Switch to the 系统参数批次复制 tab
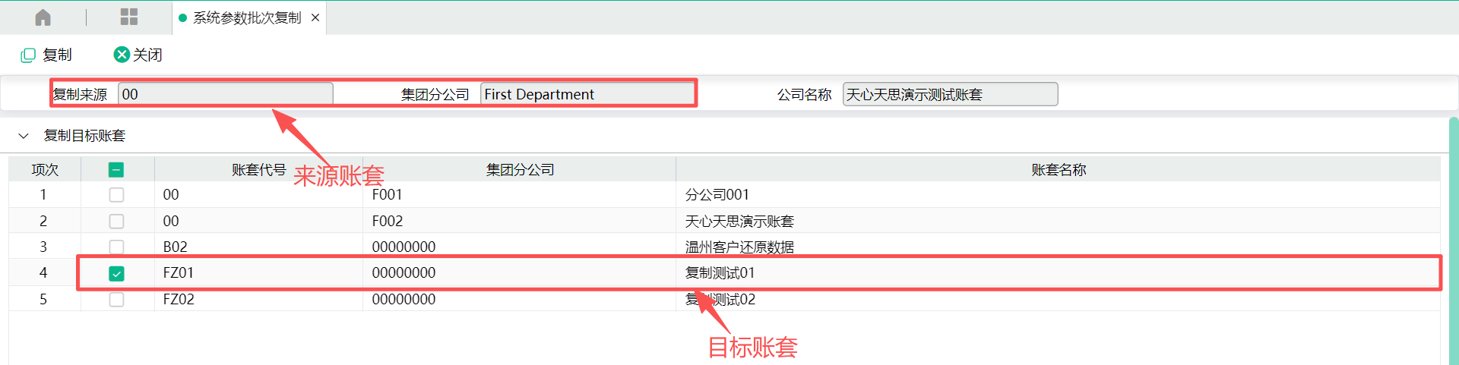Image resolution: width=1459 pixels, height=365 pixels. [247, 17]
